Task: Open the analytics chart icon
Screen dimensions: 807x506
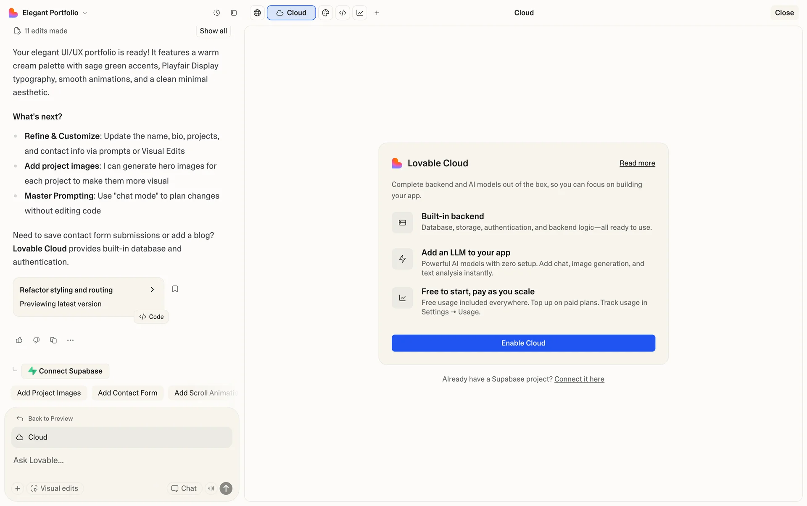Action: pos(360,13)
